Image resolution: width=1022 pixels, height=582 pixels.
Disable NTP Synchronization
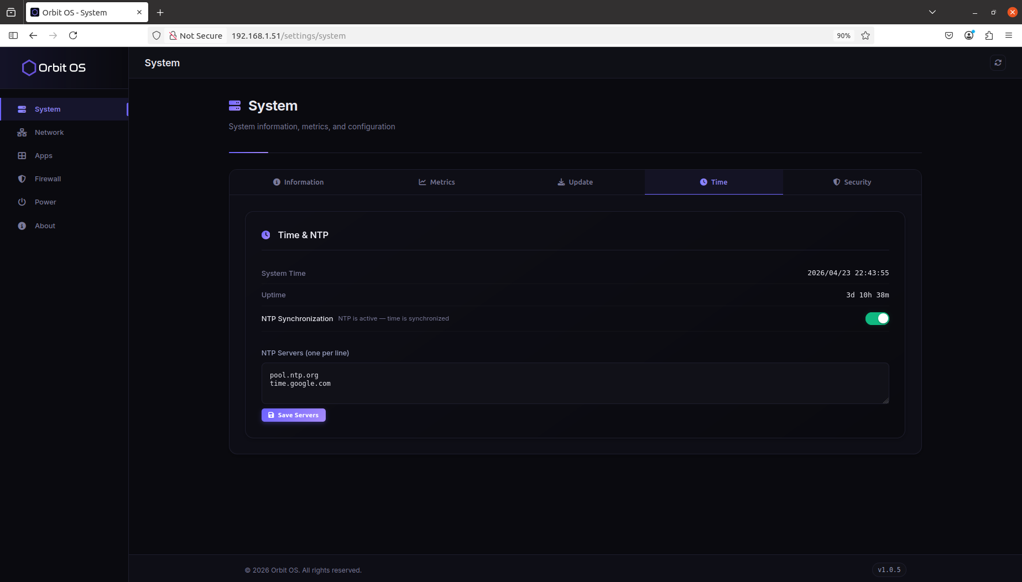(877, 318)
